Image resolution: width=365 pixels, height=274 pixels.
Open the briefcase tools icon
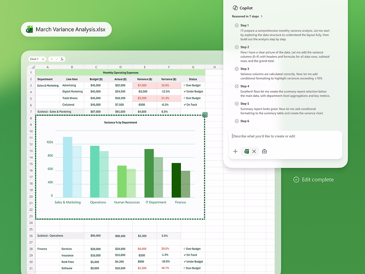pyautogui.click(x=264, y=151)
